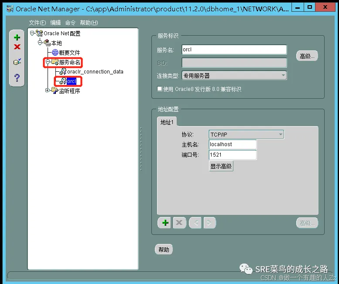Open the 文件(F) menu
This screenshot has width=339, height=284.
point(38,23)
